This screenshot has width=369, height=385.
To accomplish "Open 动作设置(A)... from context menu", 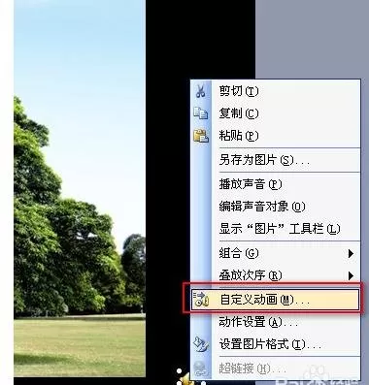I will [x=275, y=322].
